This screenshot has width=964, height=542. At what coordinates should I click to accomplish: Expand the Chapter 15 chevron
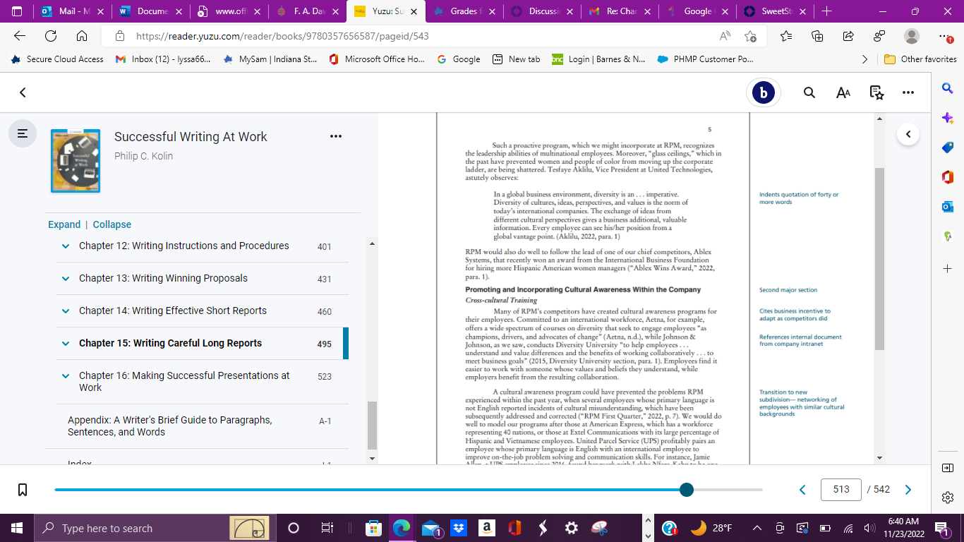point(66,344)
